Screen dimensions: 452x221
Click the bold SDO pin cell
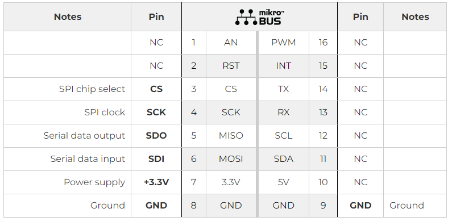click(156, 136)
